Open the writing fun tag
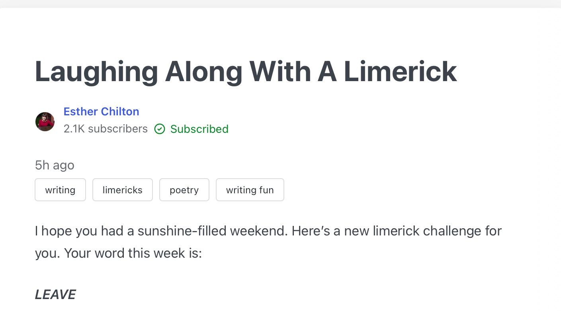561x311 pixels. (x=250, y=190)
